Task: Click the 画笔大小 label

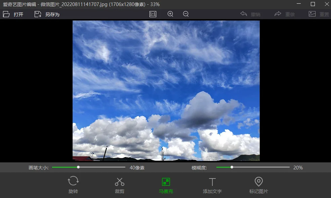Action: [x=38, y=168]
